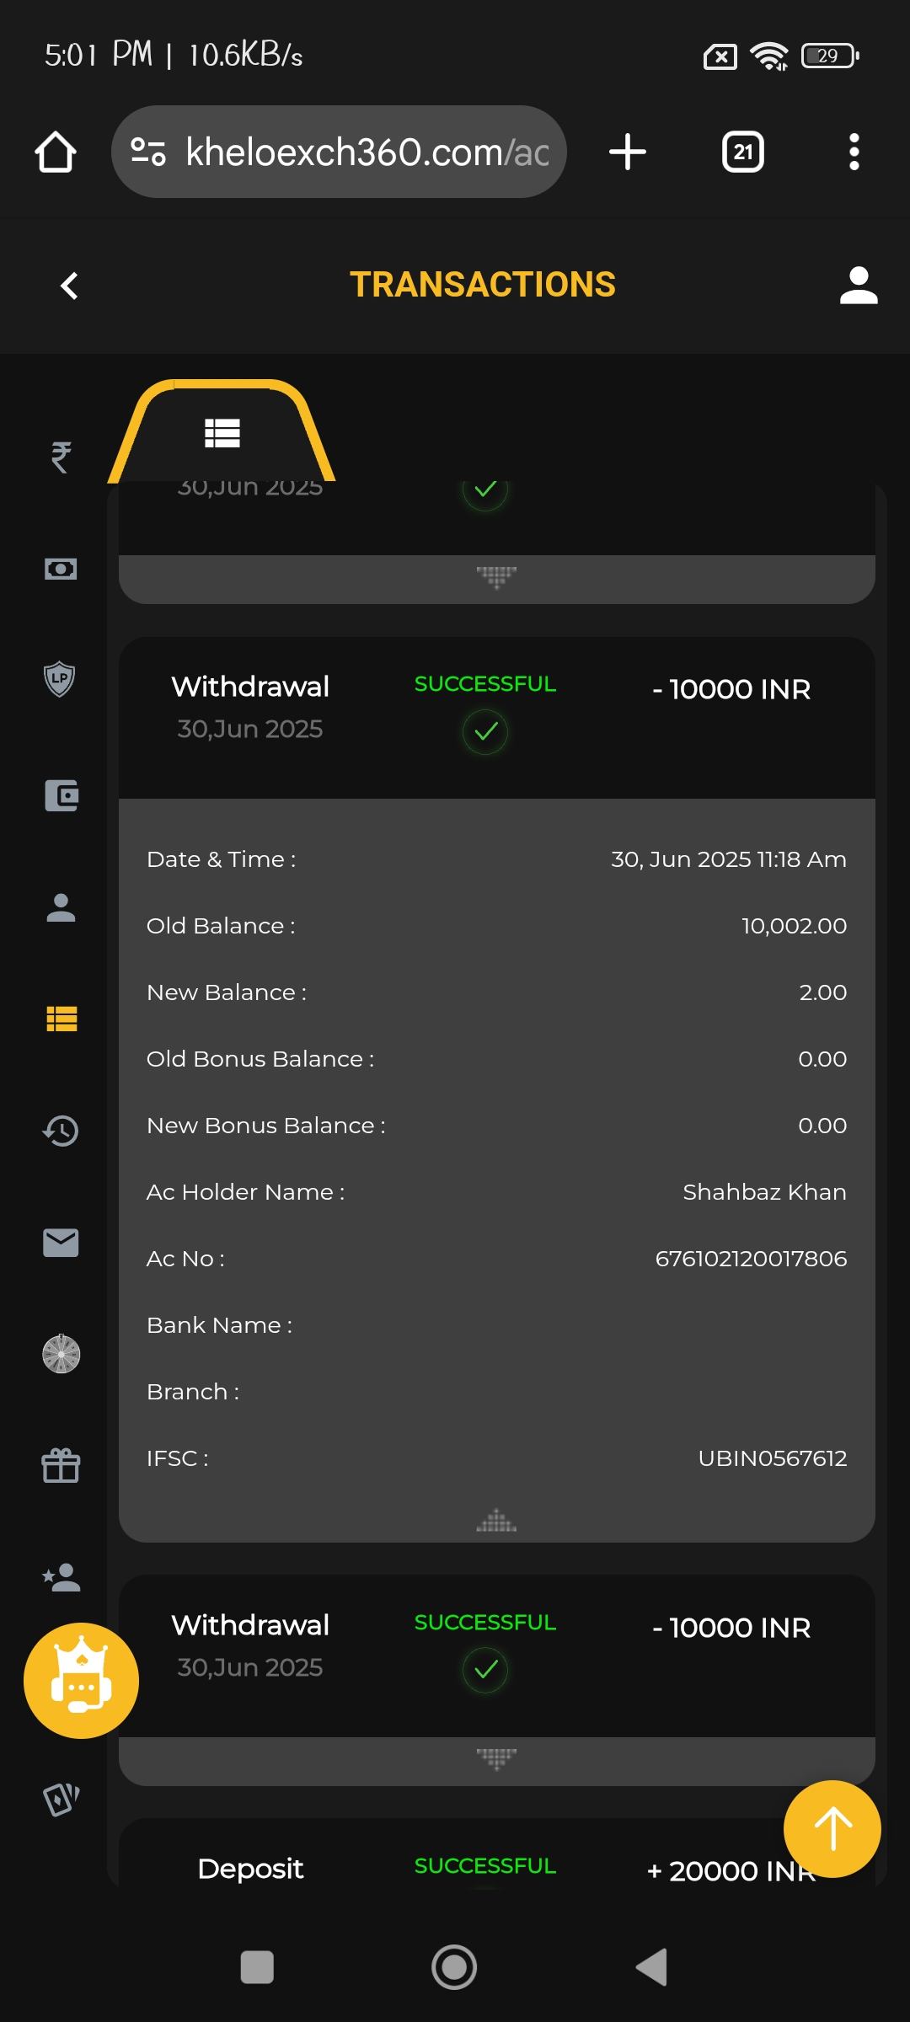This screenshot has height=2022, width=910.
Task: Open the gift box sidebar icon
Action: (x=61, y=1466)
